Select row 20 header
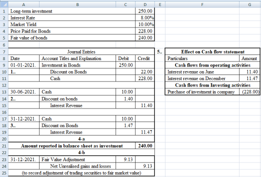The height and width of the screenshot is (177, 261). tap(4, 139)
